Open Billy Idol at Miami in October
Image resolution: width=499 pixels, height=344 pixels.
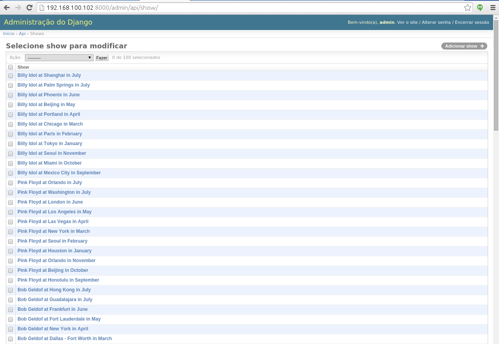click(50, 163)
